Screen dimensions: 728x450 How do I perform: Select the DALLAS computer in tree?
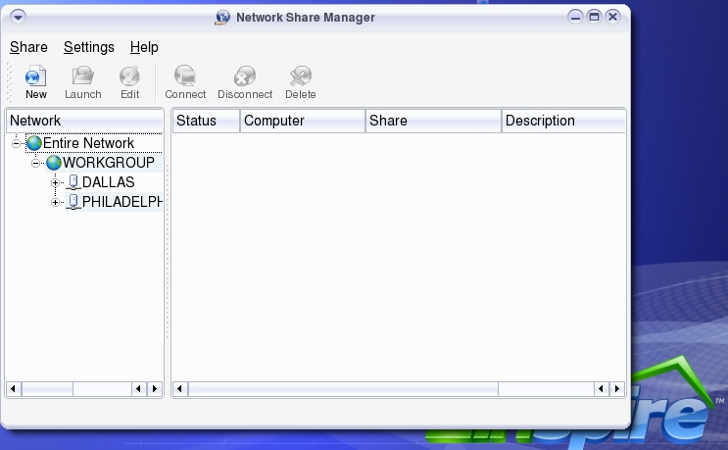108,182
